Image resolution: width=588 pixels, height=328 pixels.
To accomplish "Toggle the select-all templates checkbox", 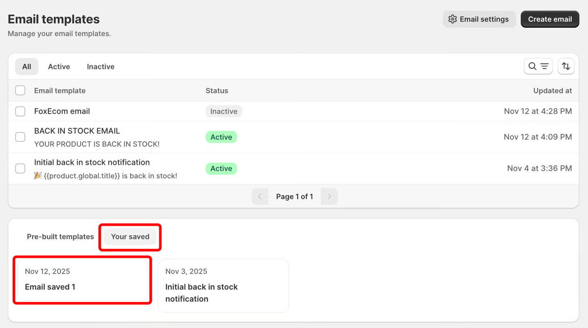I will tap(20, 91).
